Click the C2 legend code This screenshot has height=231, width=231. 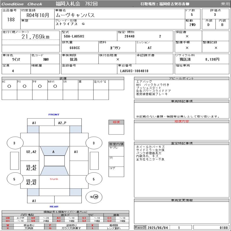click(109, 221)
